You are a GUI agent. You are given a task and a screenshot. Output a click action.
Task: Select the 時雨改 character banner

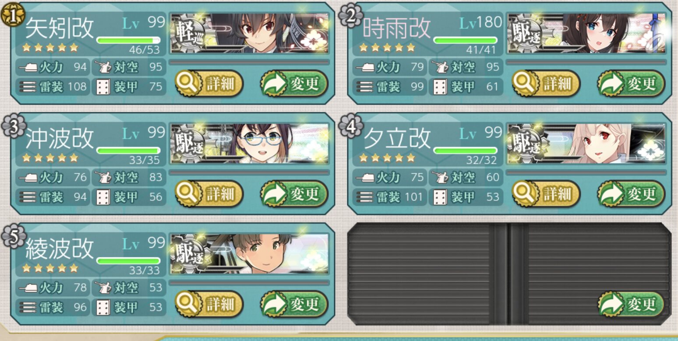tap(586, 33)
